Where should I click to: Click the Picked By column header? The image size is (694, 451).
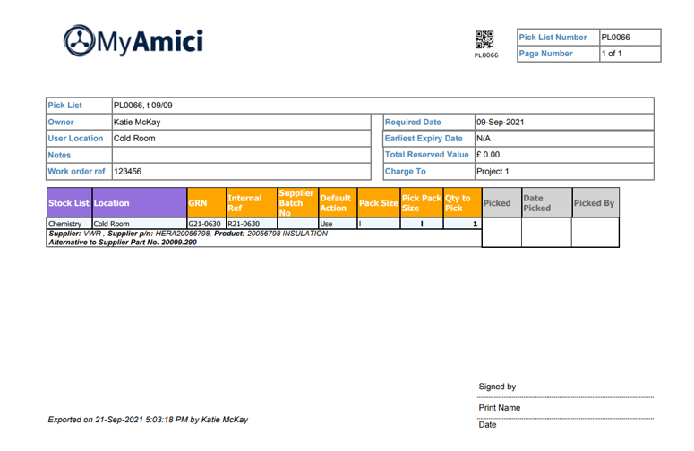595,203
